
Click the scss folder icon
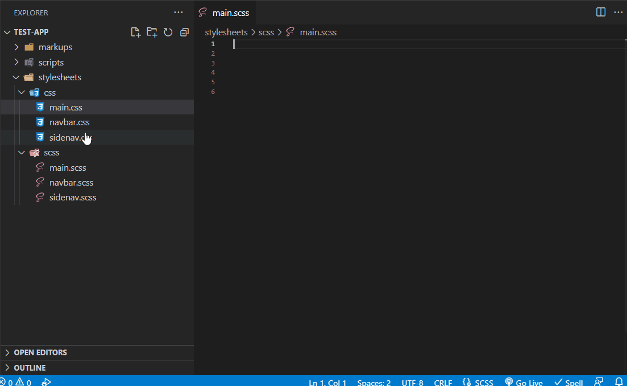[34, 153]
